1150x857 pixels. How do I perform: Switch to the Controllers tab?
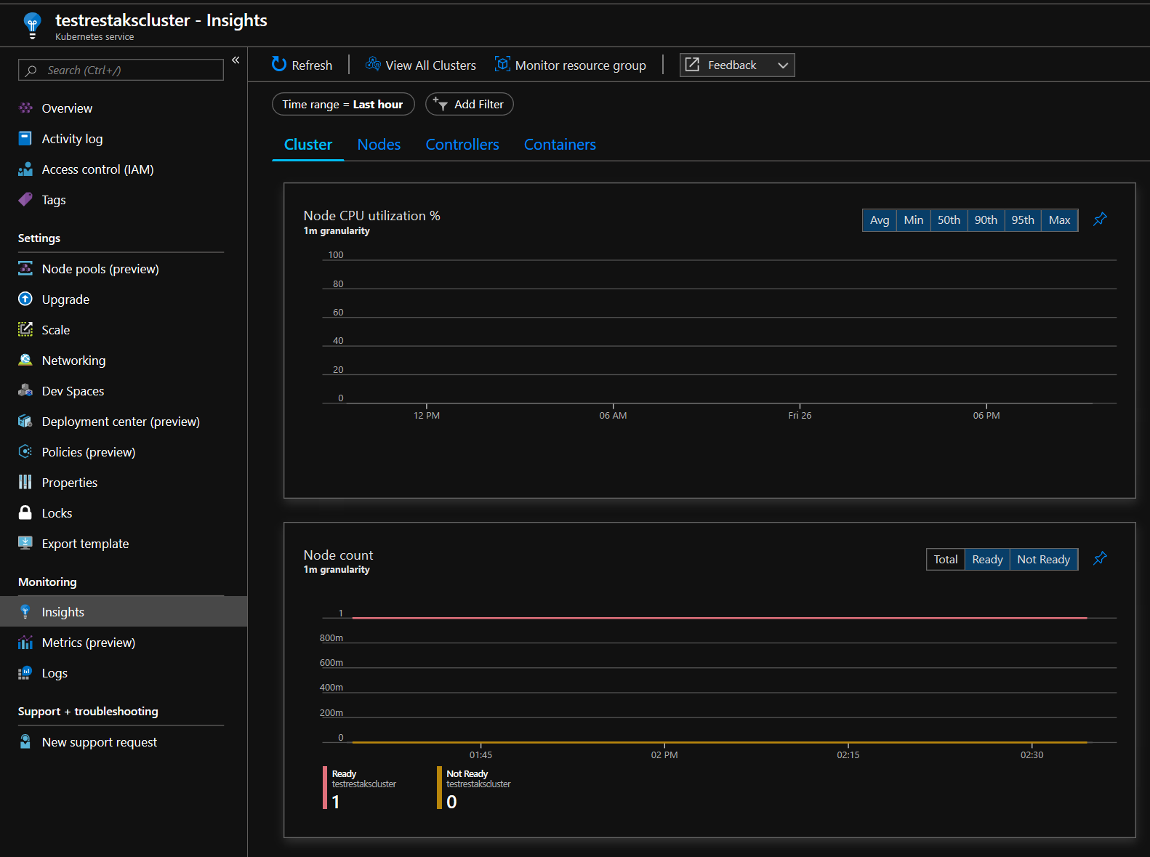(462, 145)
